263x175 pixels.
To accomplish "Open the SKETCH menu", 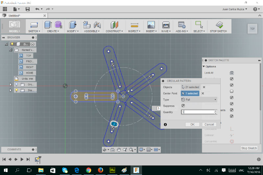I will point(34,31).
